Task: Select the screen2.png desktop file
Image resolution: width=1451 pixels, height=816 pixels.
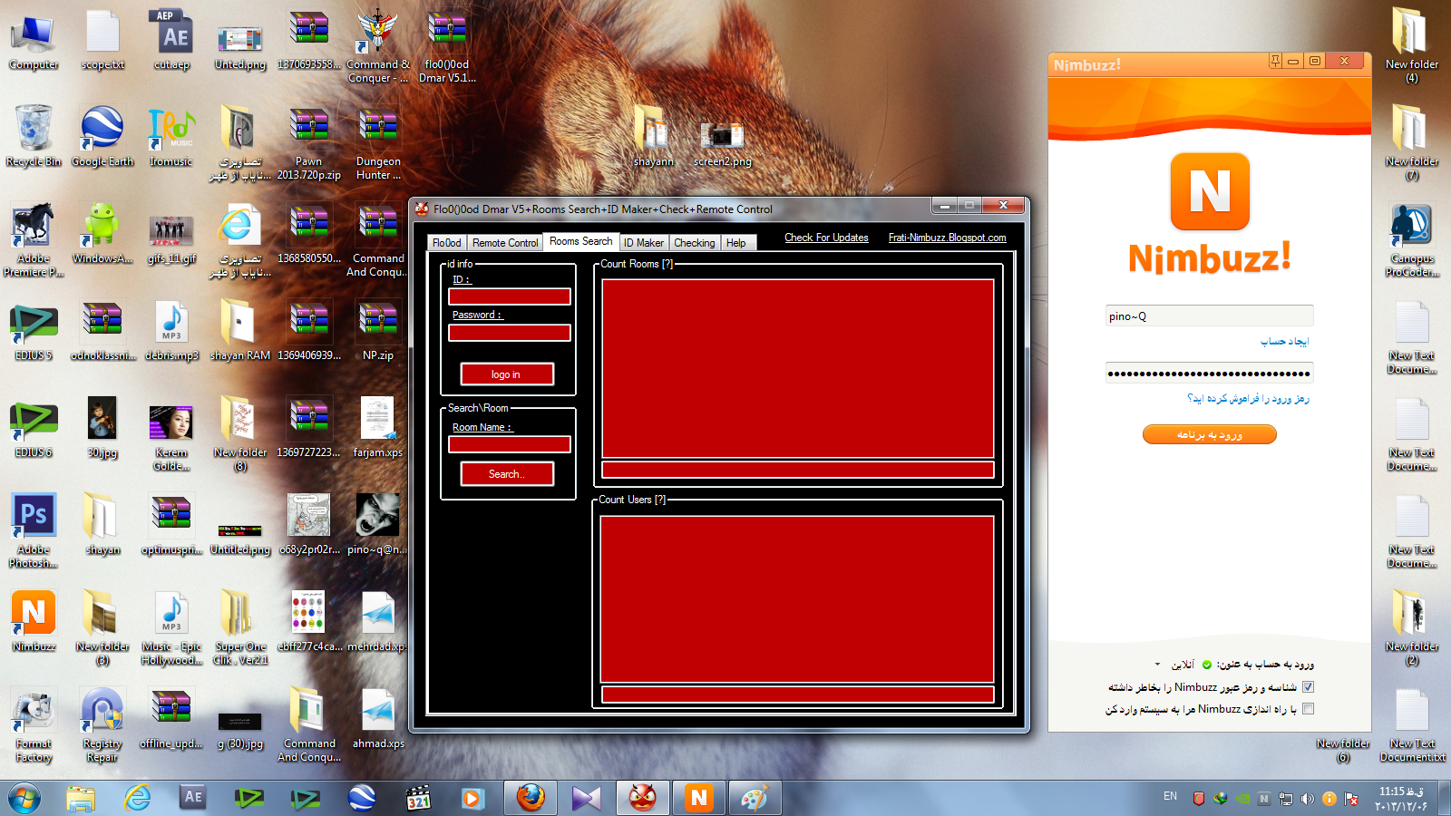Action: (x=723, y=142)
